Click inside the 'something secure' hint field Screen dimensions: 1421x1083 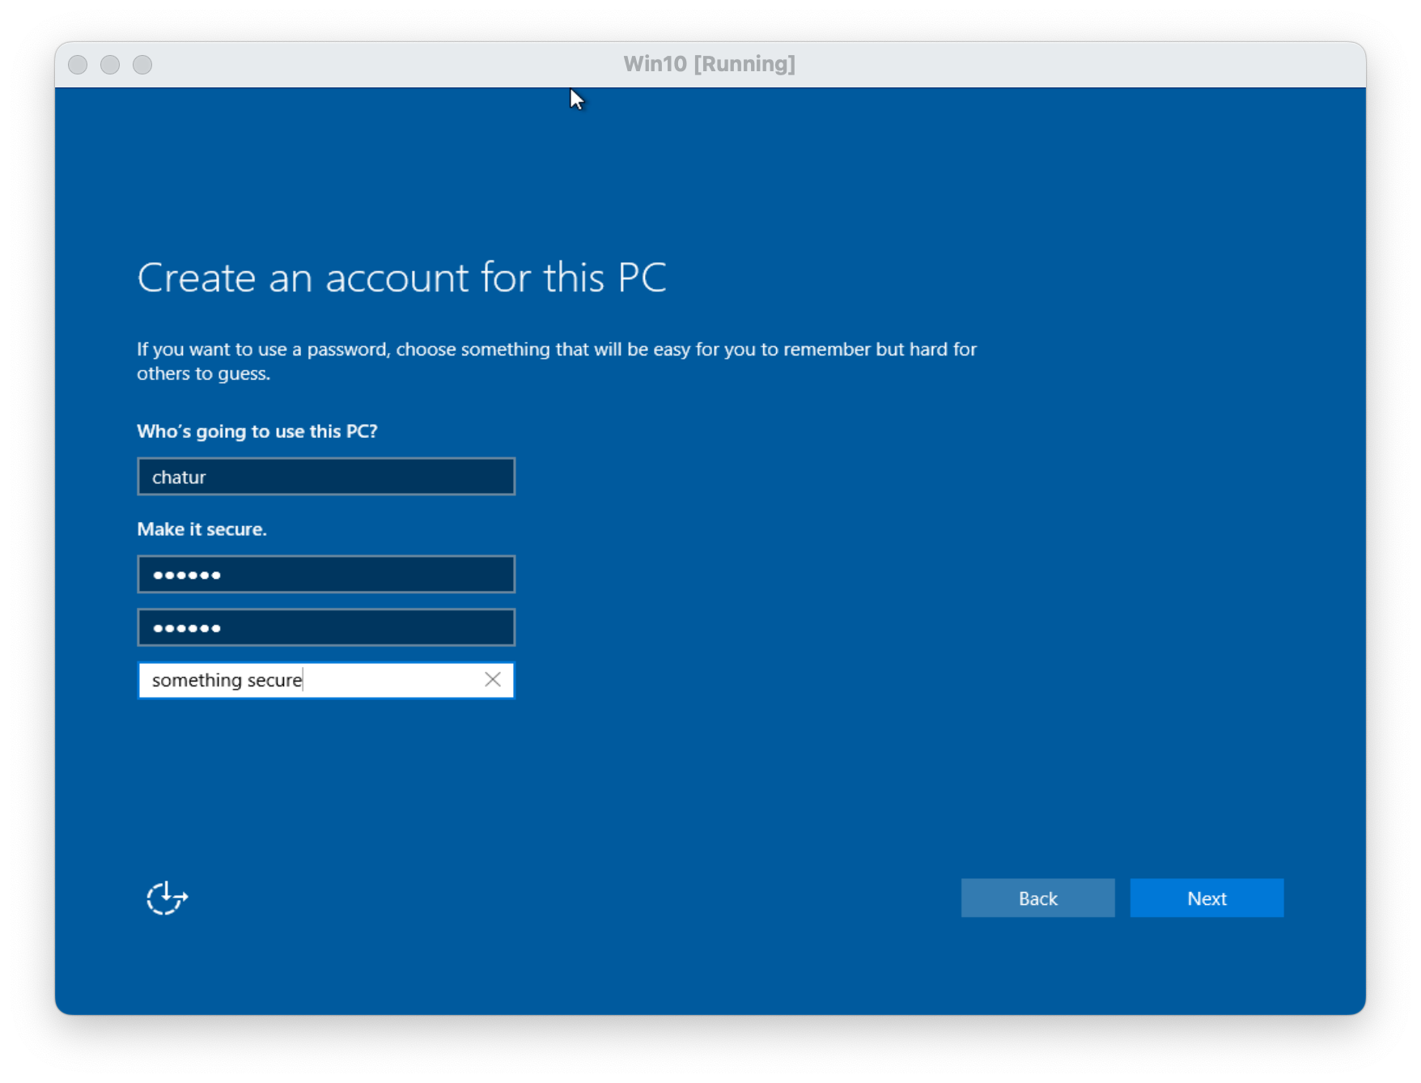pos(308,680)
